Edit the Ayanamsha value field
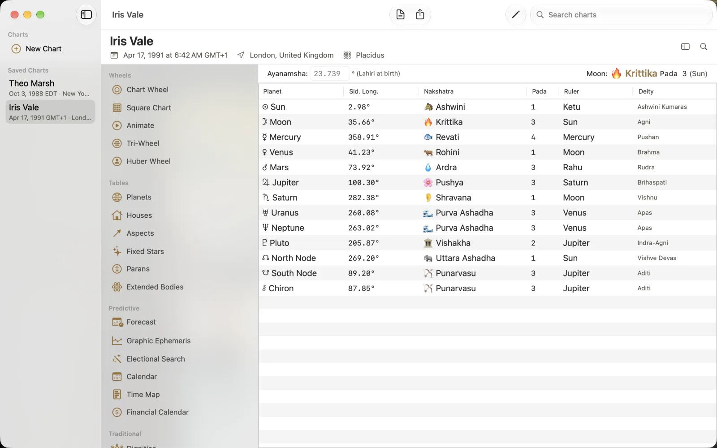 click(x=329, y=73)
